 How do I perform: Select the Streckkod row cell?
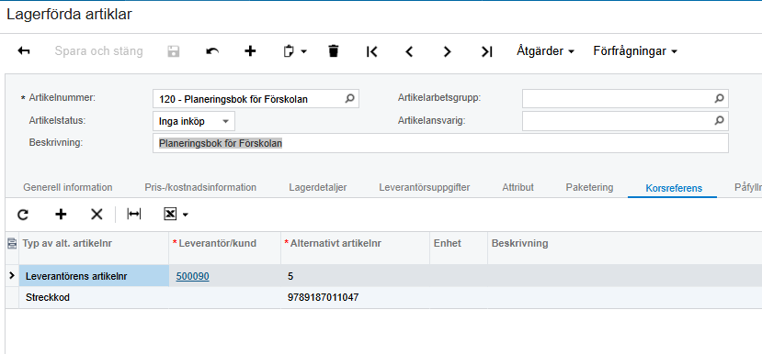94,297
